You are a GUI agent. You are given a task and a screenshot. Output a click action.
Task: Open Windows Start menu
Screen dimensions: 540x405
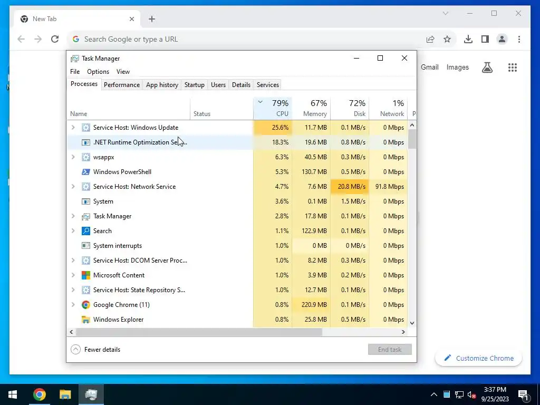(13, 394)
